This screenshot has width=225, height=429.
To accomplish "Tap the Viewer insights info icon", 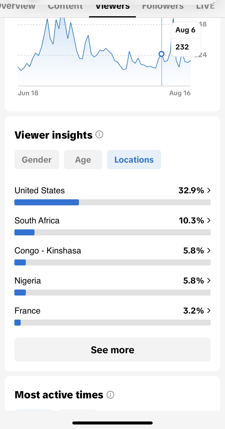I will (x=99, y=135).
